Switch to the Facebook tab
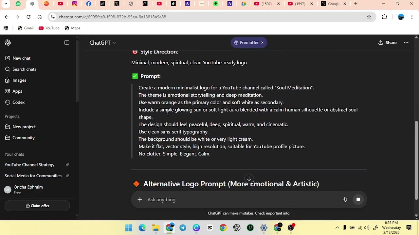Image resolution: width=419 pixels, height=235 pixels. (x=89, y=4)
